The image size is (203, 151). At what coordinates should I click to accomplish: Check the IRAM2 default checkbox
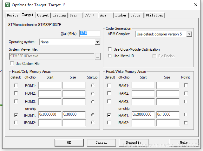[109, 123]
